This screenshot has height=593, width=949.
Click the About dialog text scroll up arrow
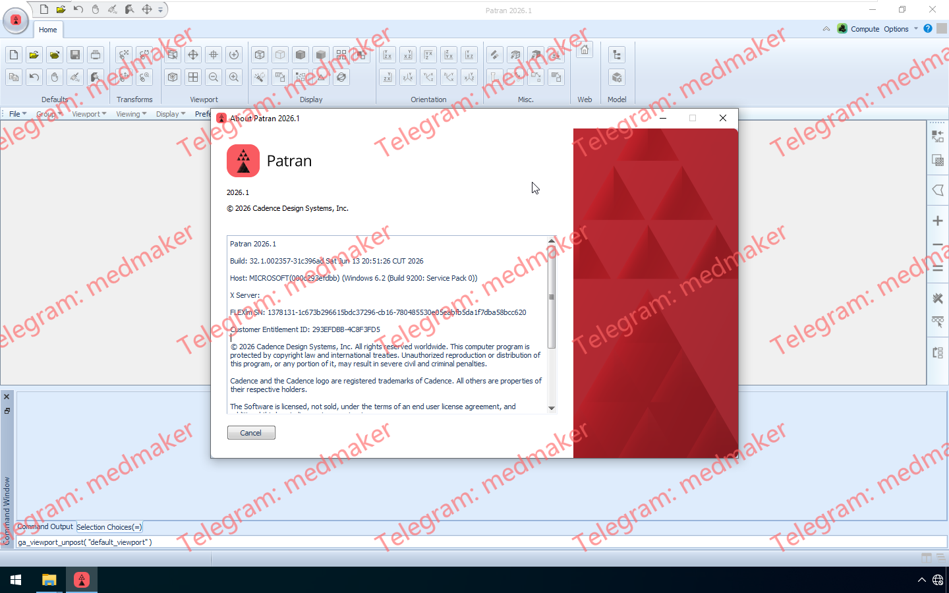(x=552, y=241)
